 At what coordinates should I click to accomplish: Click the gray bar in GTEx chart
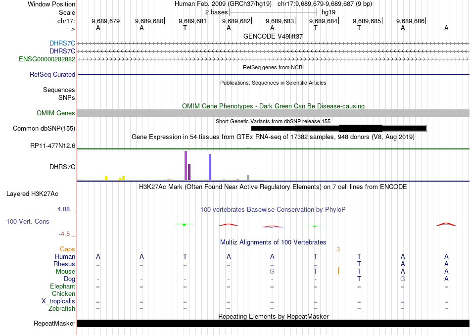click(x=248, y=178)
